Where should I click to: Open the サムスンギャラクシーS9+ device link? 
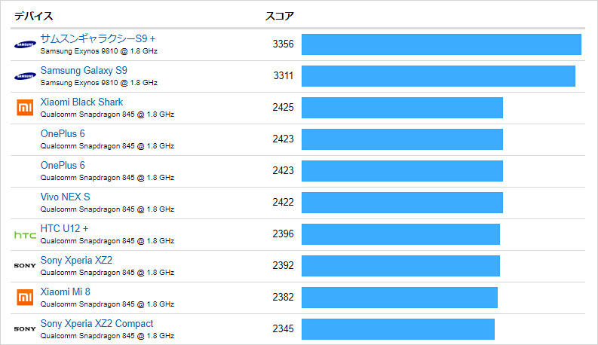97,38
